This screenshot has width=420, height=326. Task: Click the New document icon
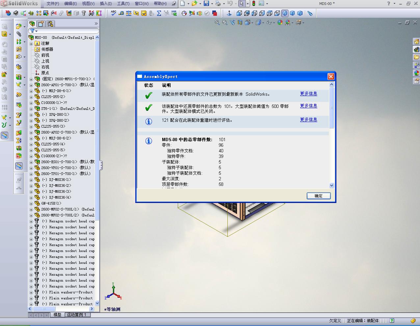pyautogui.click(x=183, y=3)
